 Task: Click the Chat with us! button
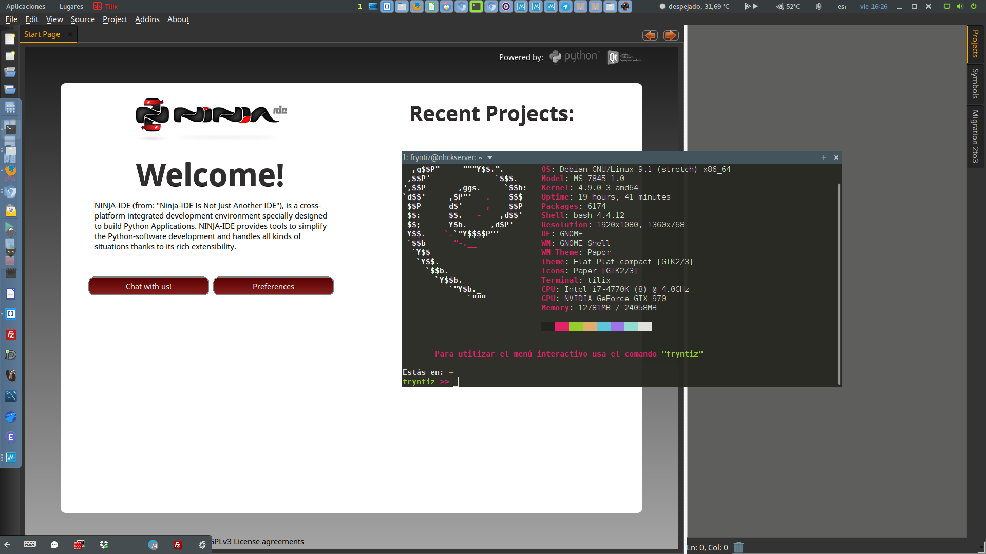(148, 286)
